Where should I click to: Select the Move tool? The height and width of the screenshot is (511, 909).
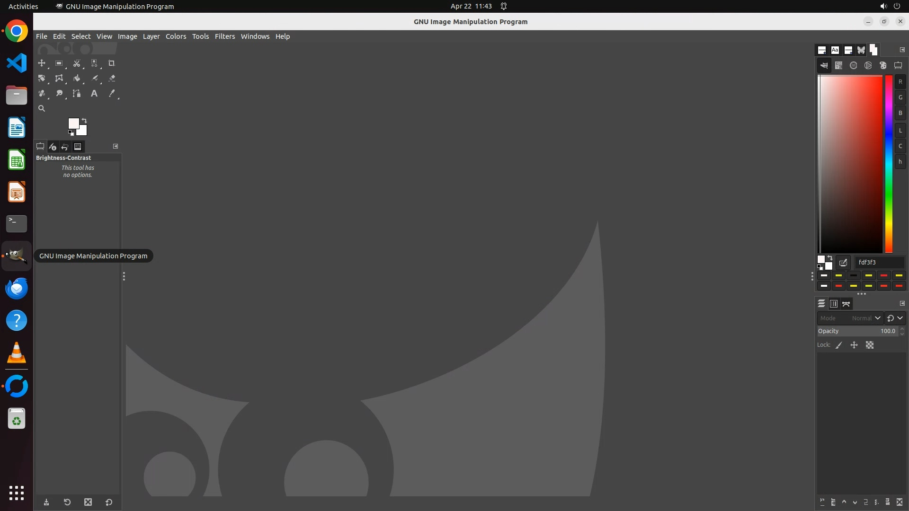click(42, 63)
